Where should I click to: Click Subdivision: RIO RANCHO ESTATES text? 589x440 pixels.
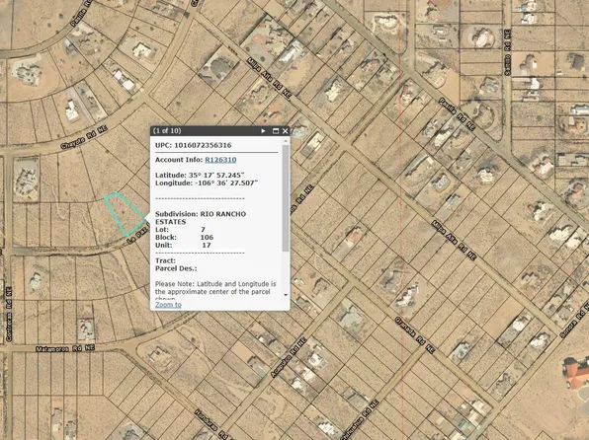[x=201, y=218]
